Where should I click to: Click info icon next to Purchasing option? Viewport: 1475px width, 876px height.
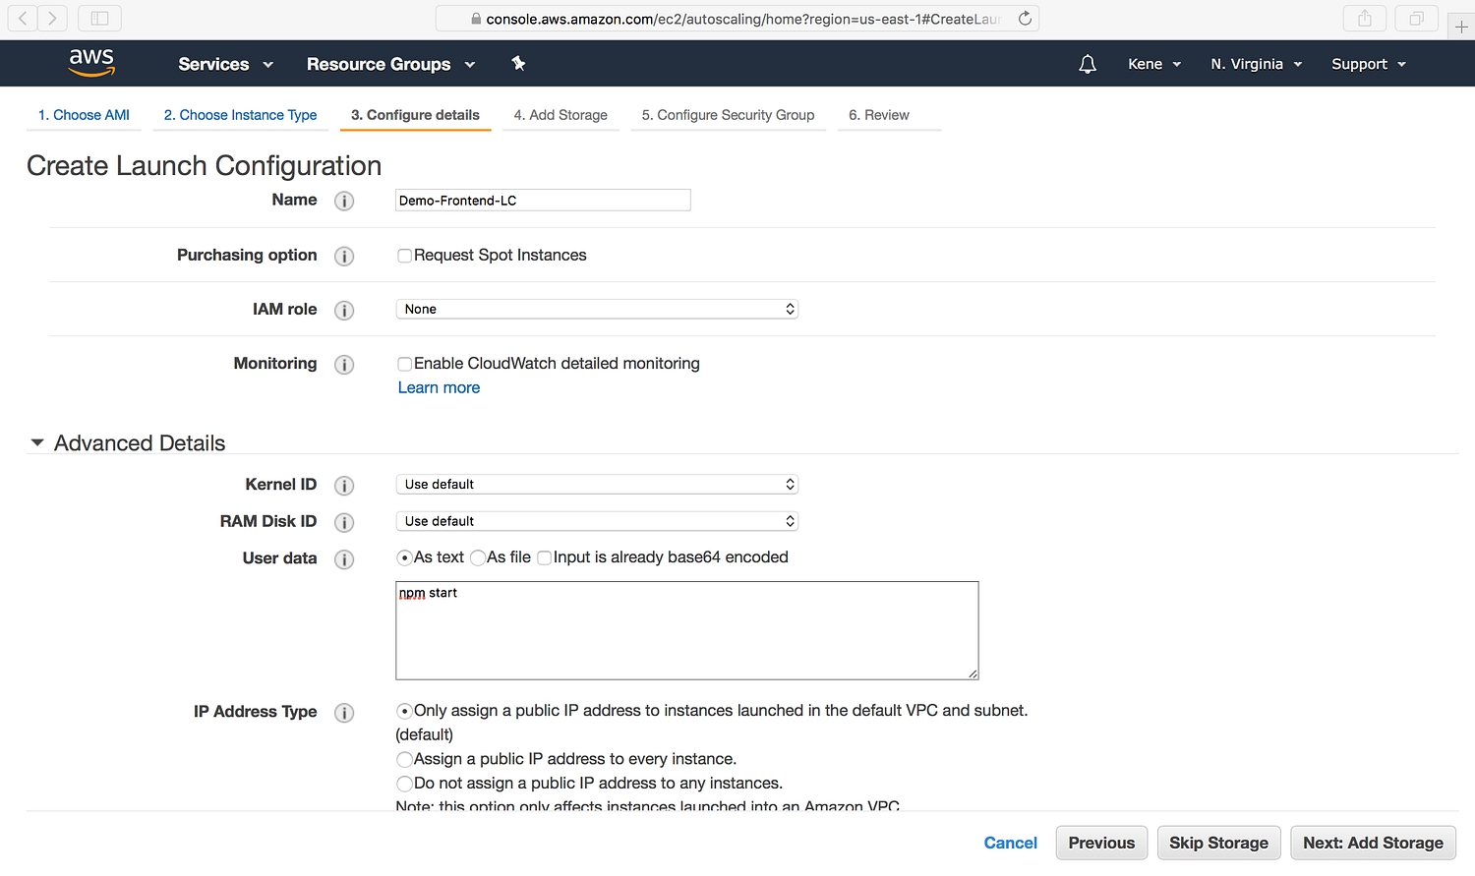[x=344, y=256]
